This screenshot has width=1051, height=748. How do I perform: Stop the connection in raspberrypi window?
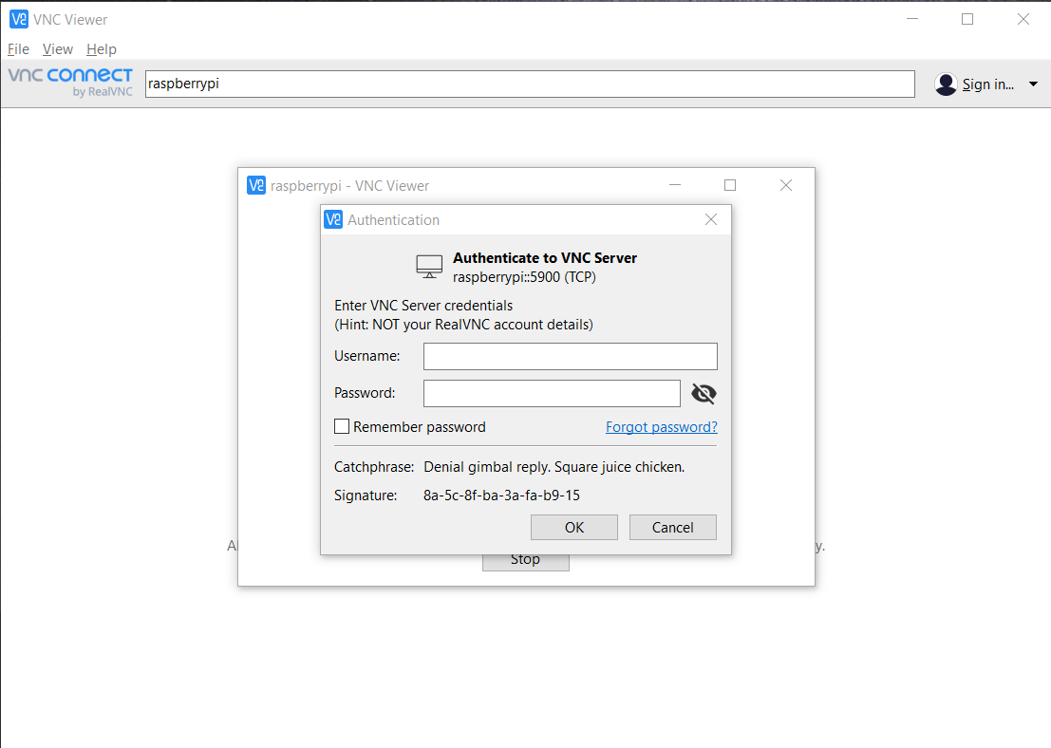click(x=526, y=562)
